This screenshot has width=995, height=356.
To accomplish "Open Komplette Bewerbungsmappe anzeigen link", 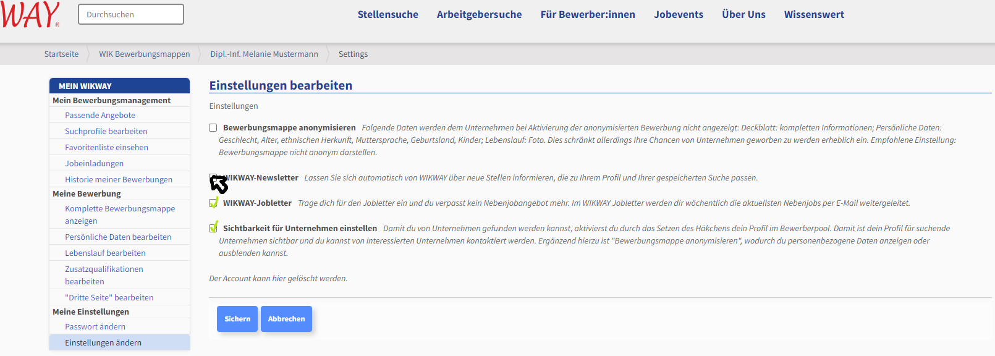I will pyautogui.click(x=120, y=215).
